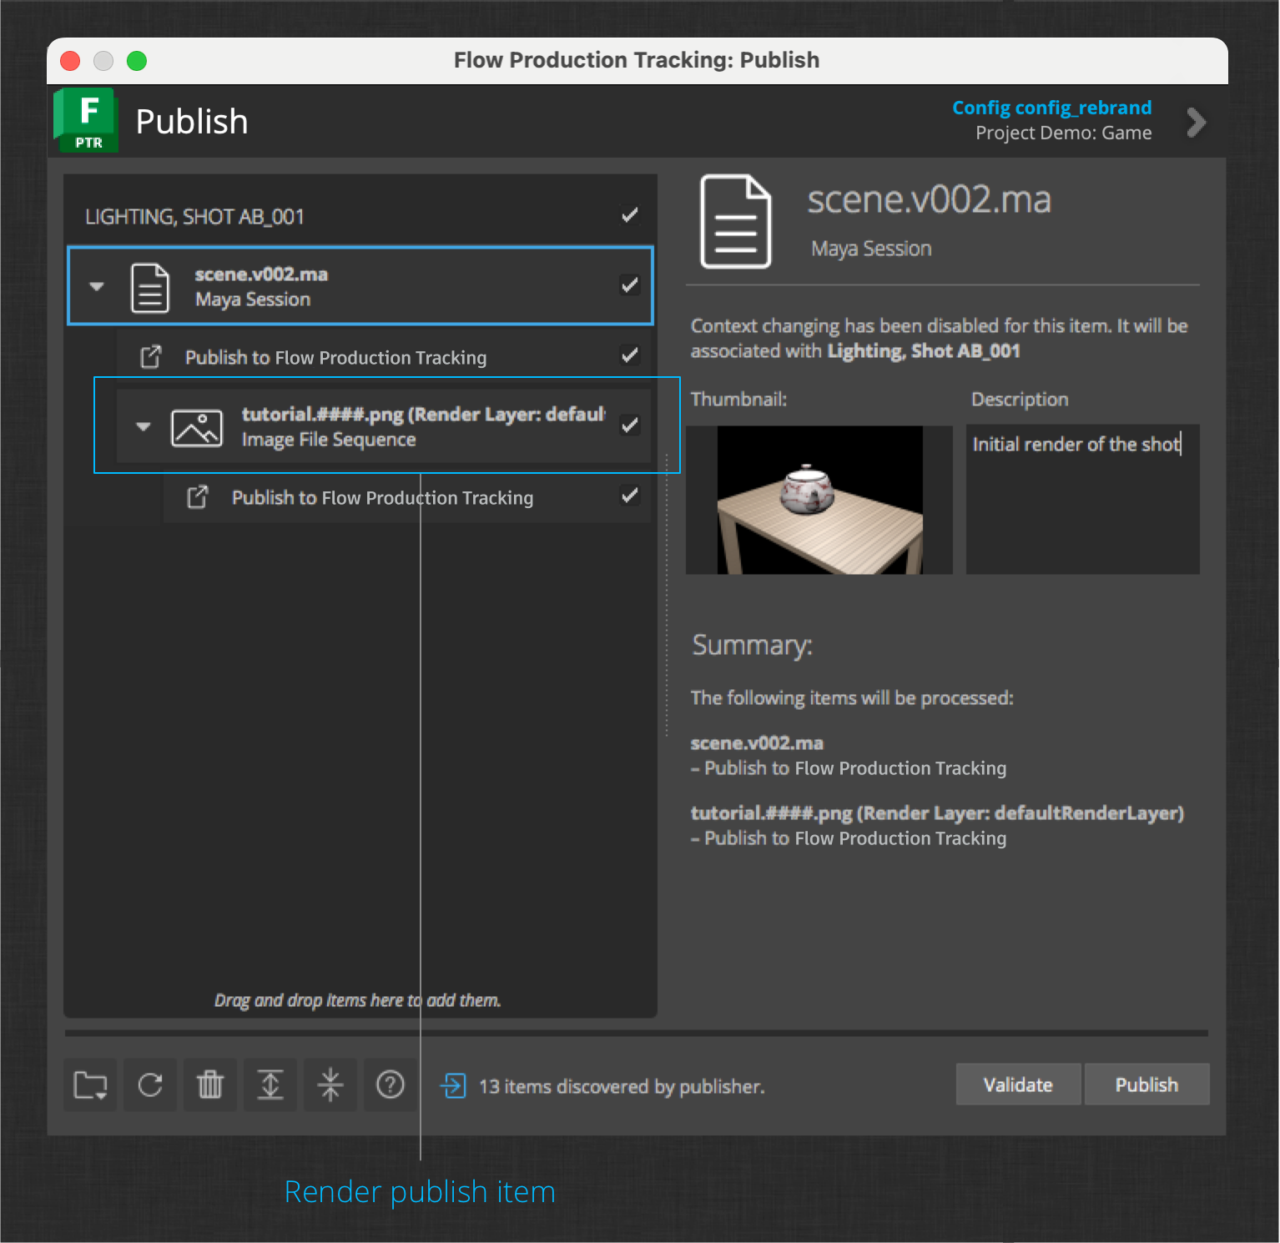Click the large document icon in details panel
This screenshot has width=1280, height=1243.
[736, 222]
